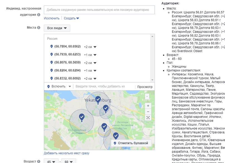Click the location search input field
The image size is (225, 163).
(x=105, y=86)
